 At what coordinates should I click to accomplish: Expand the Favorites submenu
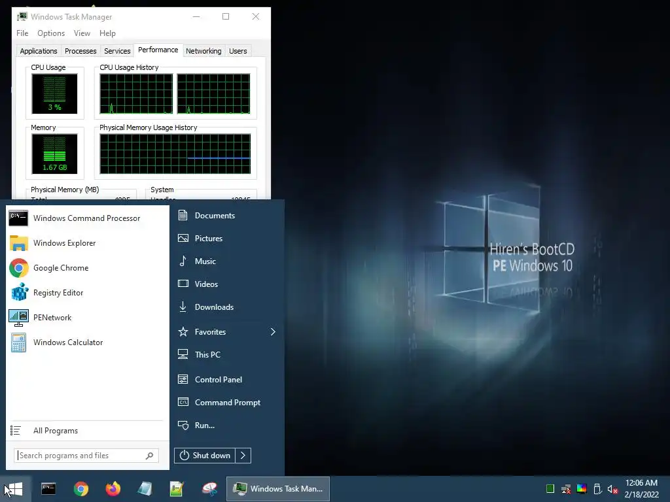pyautogui.click(x=273, y=331)
